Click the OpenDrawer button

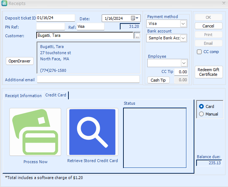(x=20, y=61)
